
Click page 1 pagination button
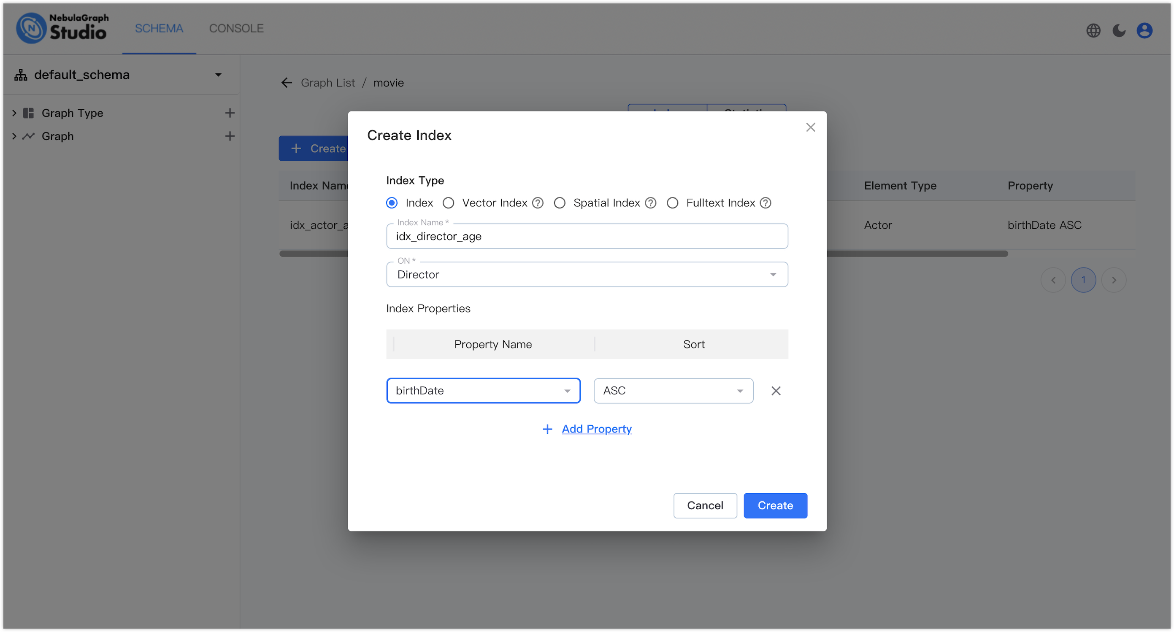pos(1083,280)
